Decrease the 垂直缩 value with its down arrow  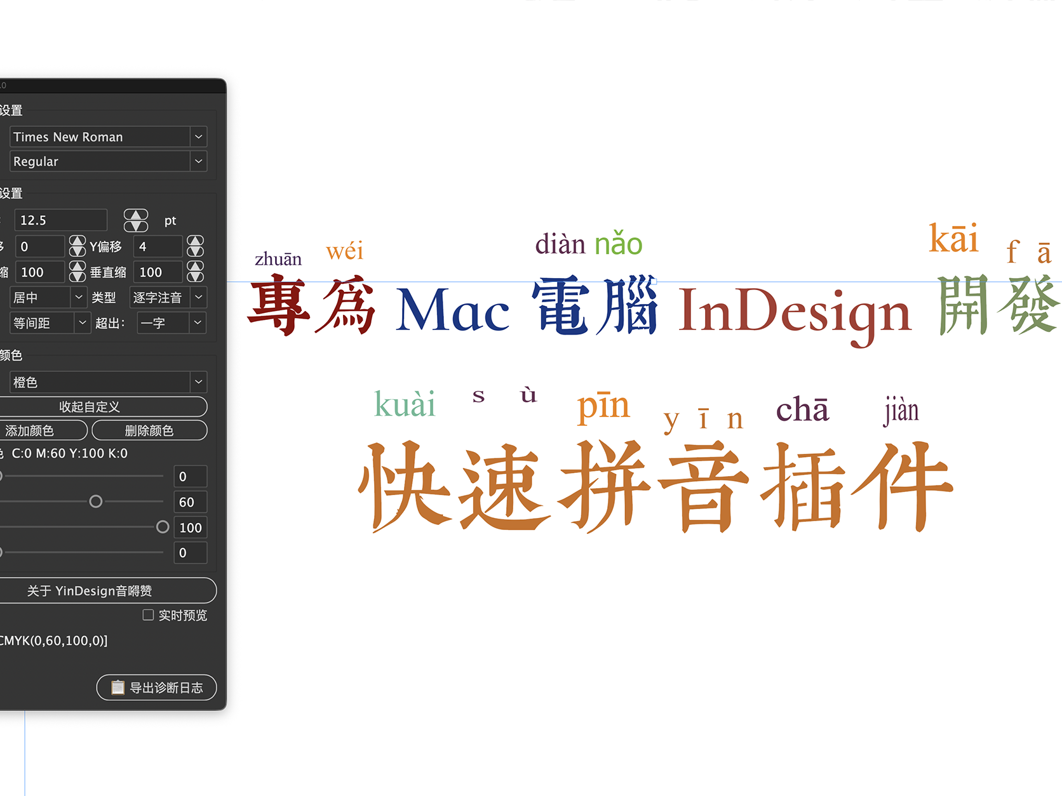click(196, 277)
